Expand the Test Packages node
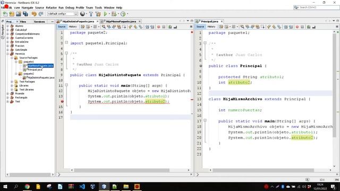Image resolution: width=340 pixels, height=191 pixels. pos(12,82)
